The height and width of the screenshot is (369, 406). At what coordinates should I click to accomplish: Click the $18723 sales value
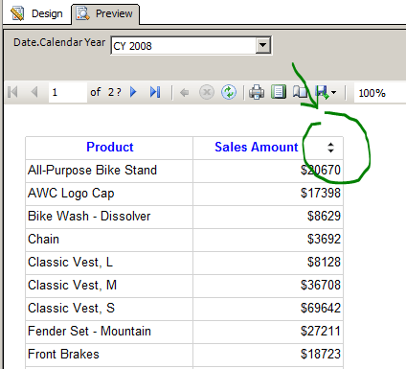pos(321,354)
